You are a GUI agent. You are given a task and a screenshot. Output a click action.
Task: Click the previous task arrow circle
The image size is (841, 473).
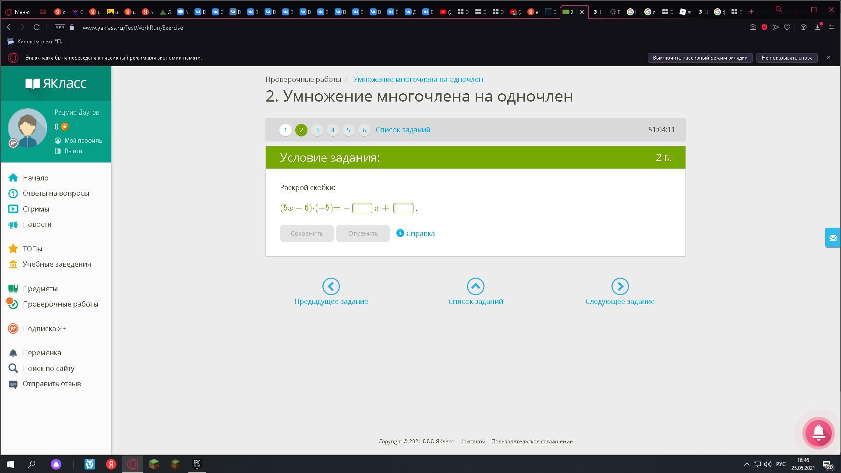[x=331, y=286]
